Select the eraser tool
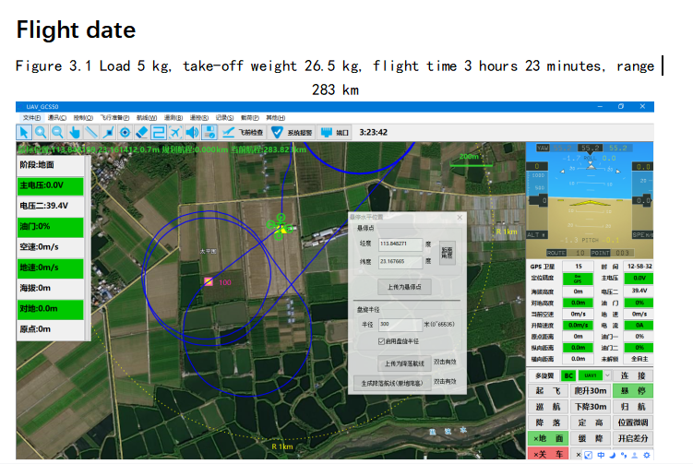 142,133
